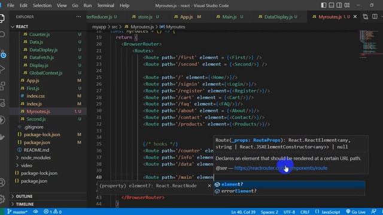Toggle secondary side bar layout icon
The height and width of the screenshot is (215, 383).
pyautogui.click(x=339, y=5)
